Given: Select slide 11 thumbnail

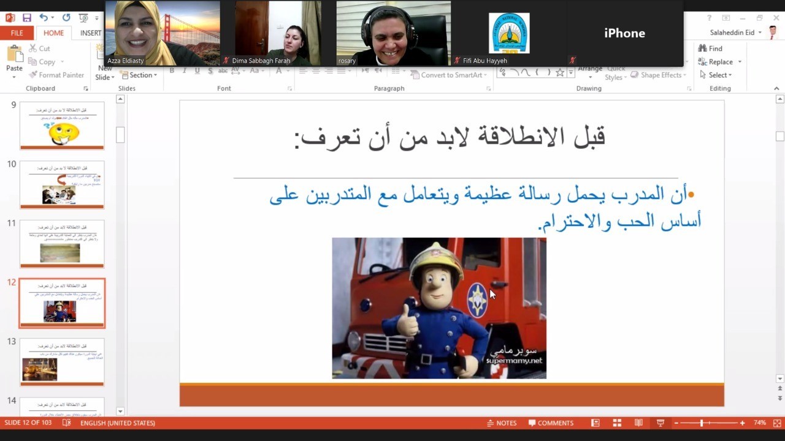Looking at the screenshot, I should click(62, 244).
